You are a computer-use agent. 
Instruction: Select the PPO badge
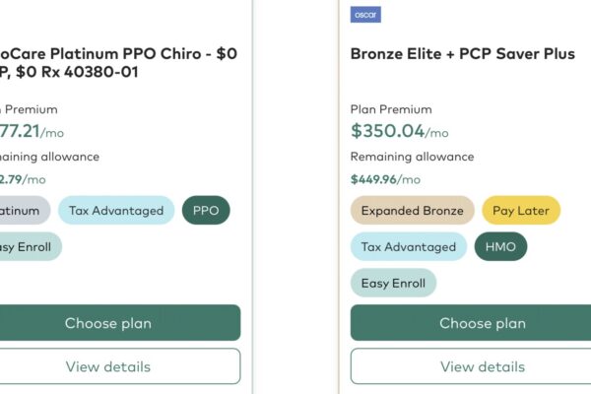click(206, 211)
